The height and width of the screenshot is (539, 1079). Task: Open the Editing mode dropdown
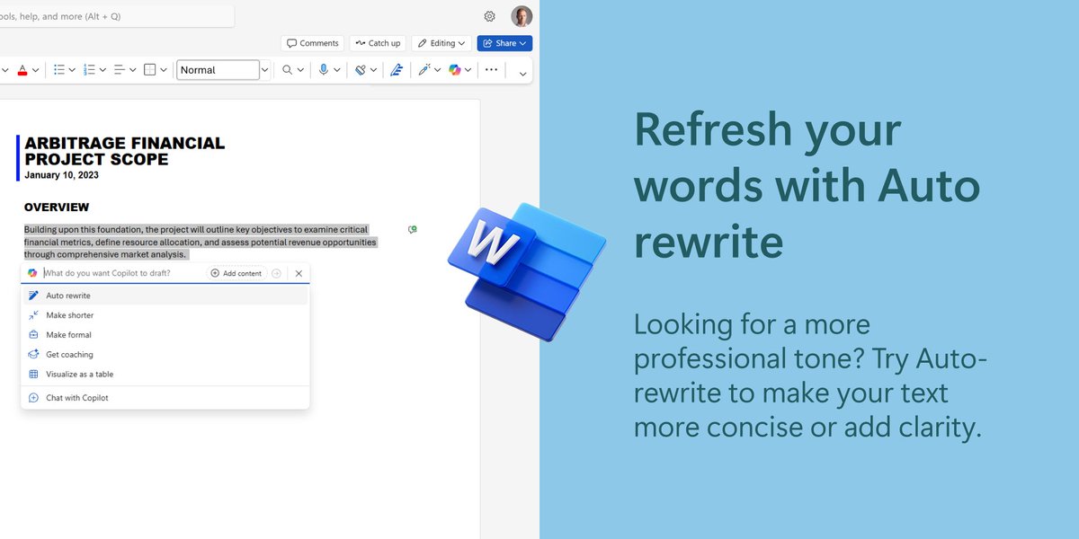coord(441,43)
